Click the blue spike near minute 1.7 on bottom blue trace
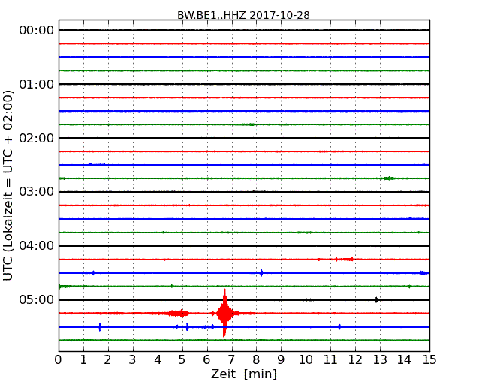The height and width of the screenshot is (390, 488). tap(100, 327)
